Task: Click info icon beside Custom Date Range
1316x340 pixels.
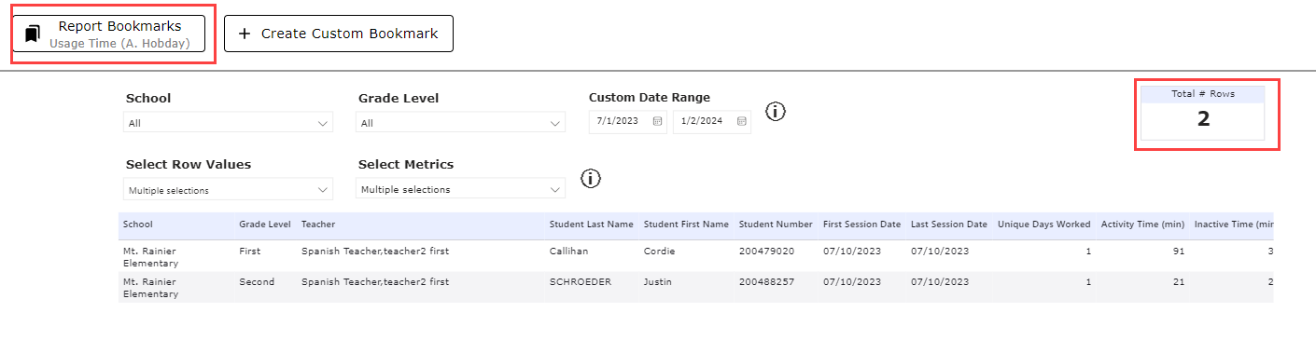Action: 776,112
